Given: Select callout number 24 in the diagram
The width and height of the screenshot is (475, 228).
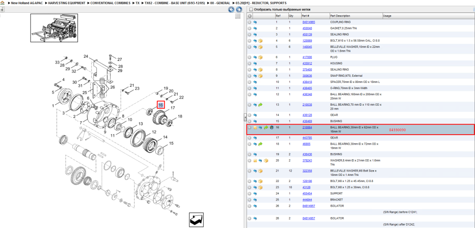Looking at the screenshot, I should [x=85, y=56].
